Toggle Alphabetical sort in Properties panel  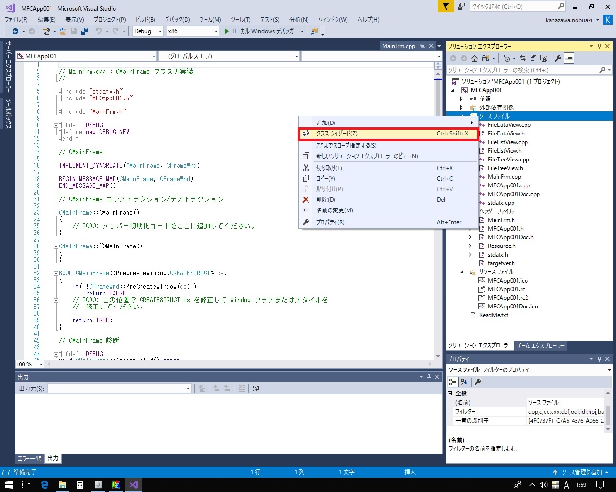point(464,382)
